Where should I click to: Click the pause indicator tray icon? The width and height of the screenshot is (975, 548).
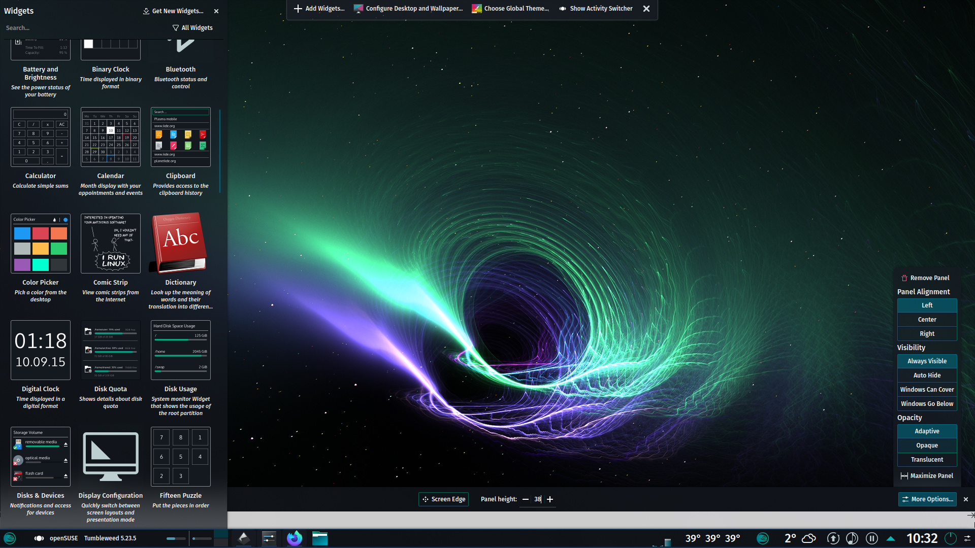[872, 538]
